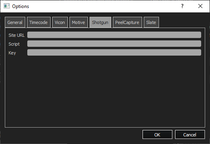The image size is (210, 144).
Task: Click the question mark help button
Action: point(182,6)
